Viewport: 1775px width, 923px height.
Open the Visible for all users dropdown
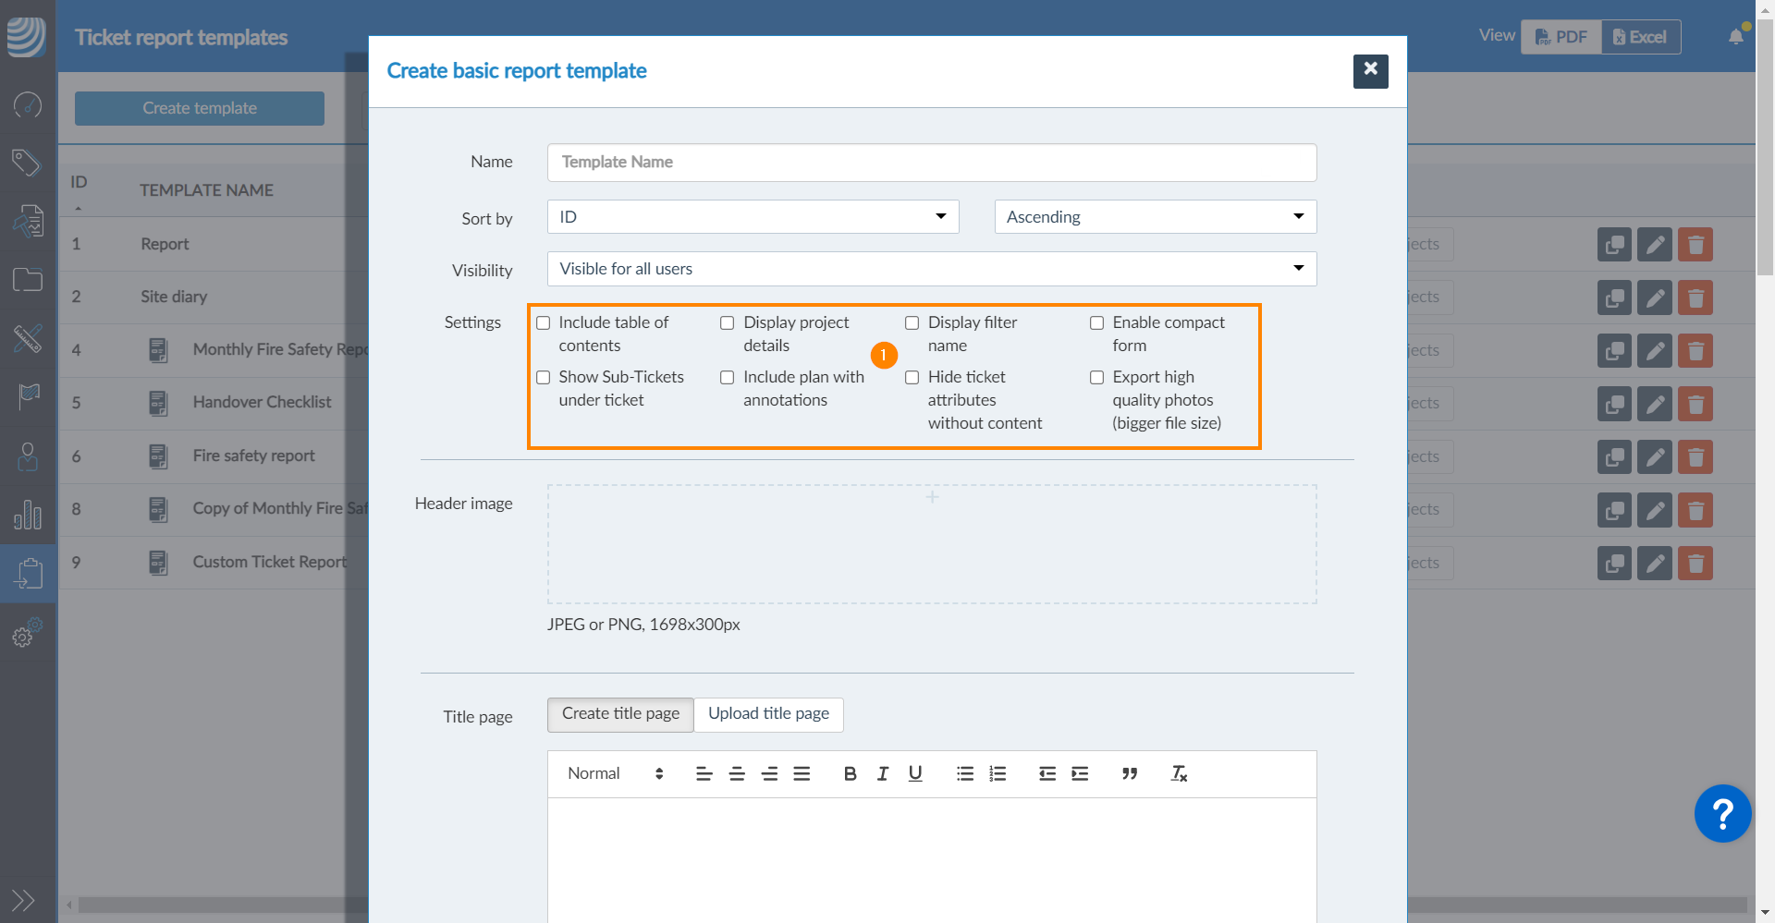931,268
